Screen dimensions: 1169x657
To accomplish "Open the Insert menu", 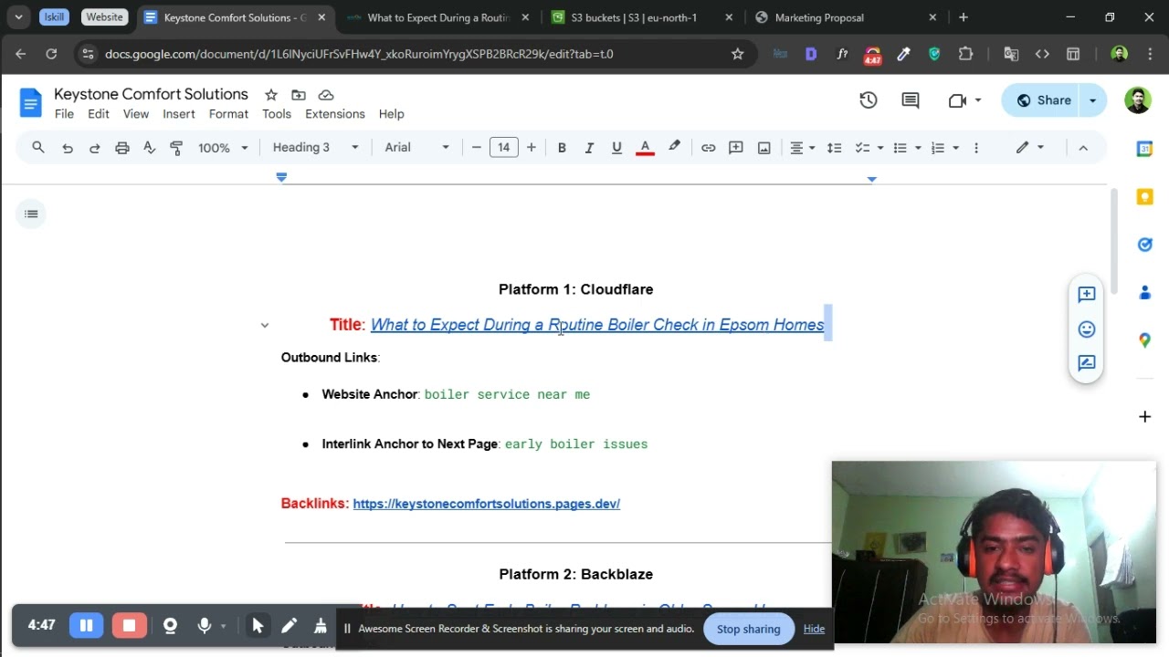I will tap(179, 114).
